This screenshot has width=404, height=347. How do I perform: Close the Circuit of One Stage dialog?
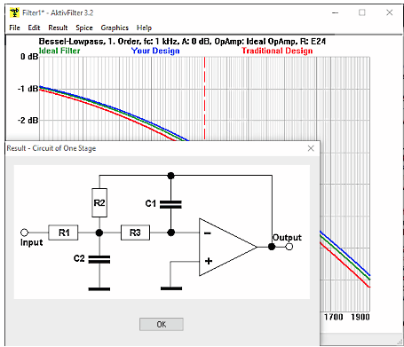[311, 148]
